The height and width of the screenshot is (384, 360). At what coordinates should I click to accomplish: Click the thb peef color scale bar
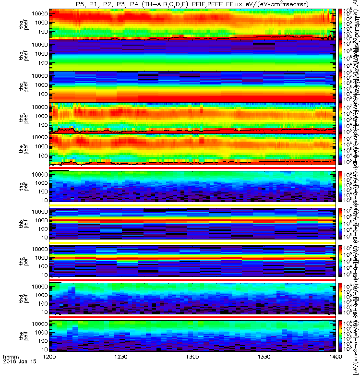click(340, 56)
